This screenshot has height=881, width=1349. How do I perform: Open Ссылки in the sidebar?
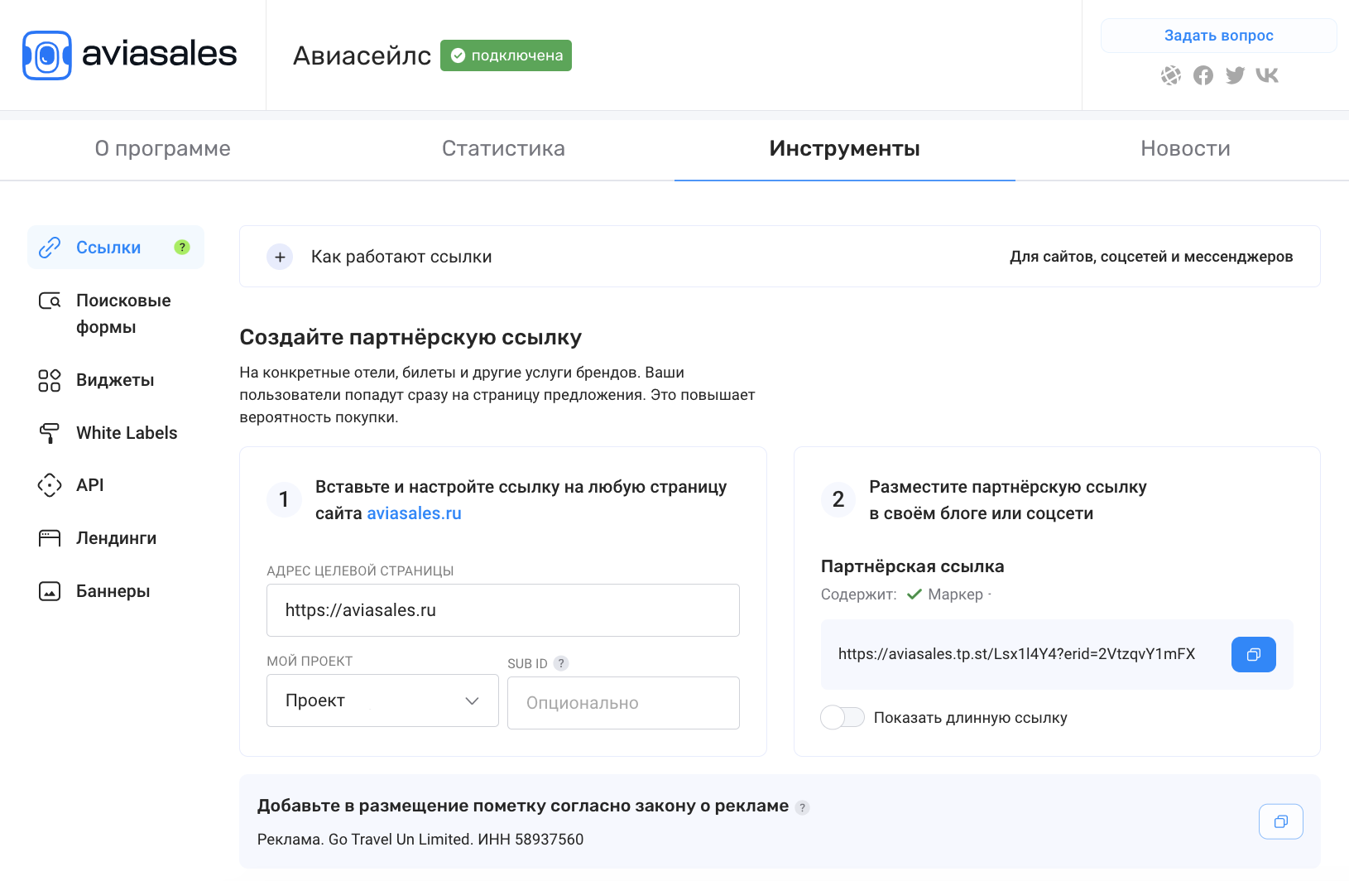[116, 248]
